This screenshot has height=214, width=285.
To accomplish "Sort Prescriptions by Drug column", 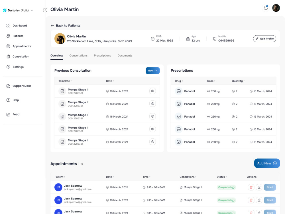I will [x=179, y=81].
